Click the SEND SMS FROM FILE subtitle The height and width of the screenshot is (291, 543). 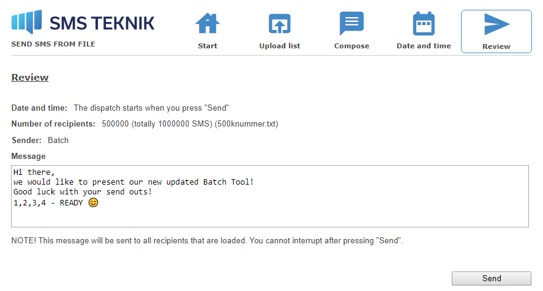point(53,44)
